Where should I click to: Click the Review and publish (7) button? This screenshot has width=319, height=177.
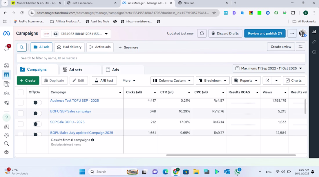[x=264, y=33]
